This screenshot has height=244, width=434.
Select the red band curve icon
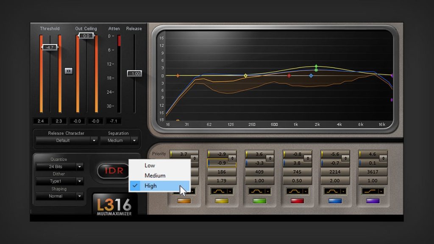[x=297, y=191]
